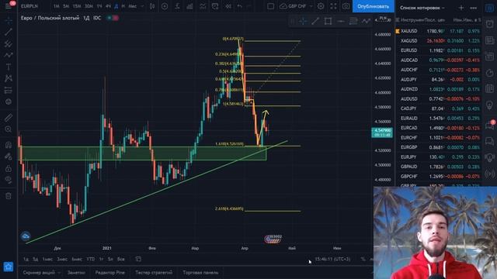
Task: Open the ideas lightbulb panel
Action: click(489, 105)
